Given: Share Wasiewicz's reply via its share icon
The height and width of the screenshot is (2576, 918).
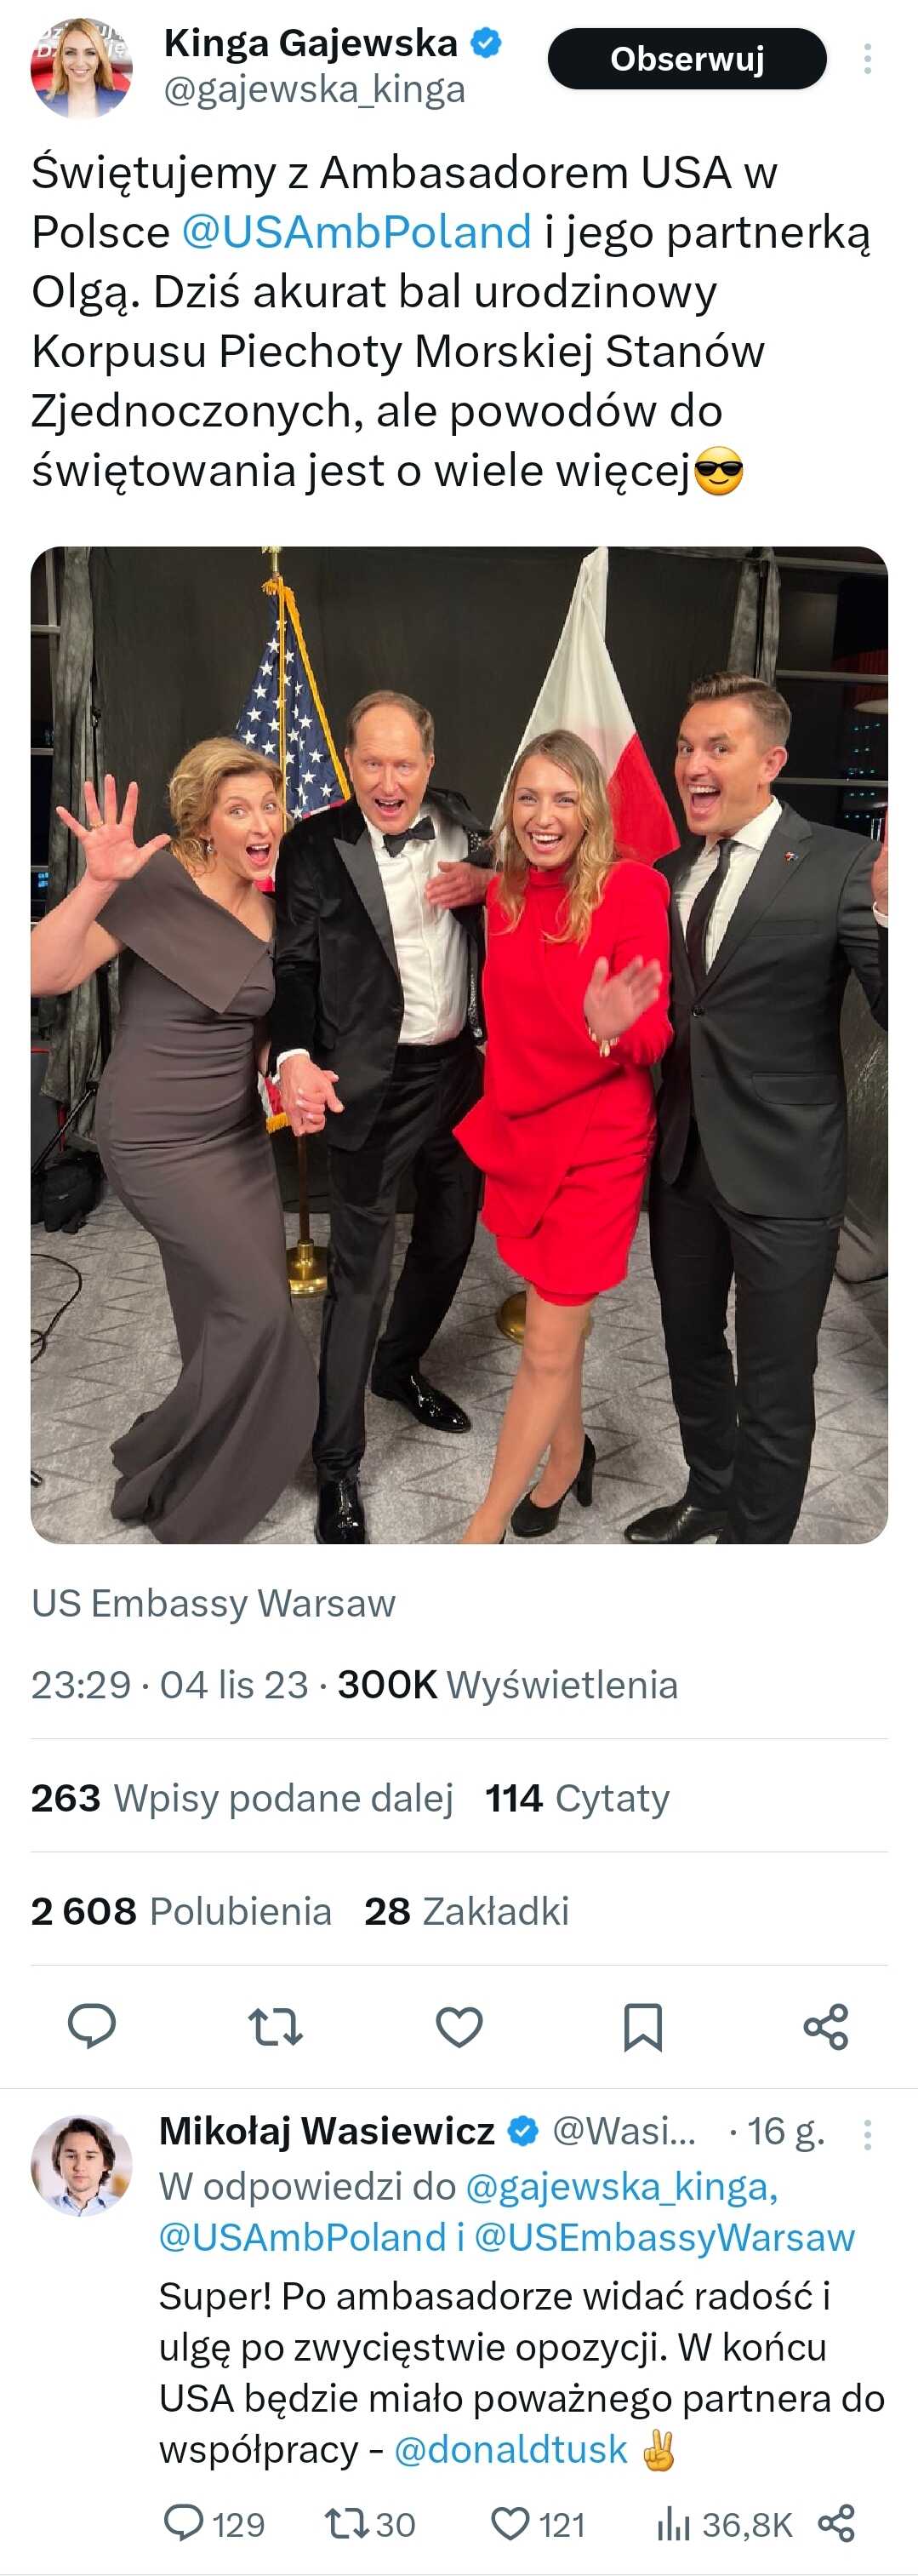Looking at the screenshot, I should point(836,2523).
